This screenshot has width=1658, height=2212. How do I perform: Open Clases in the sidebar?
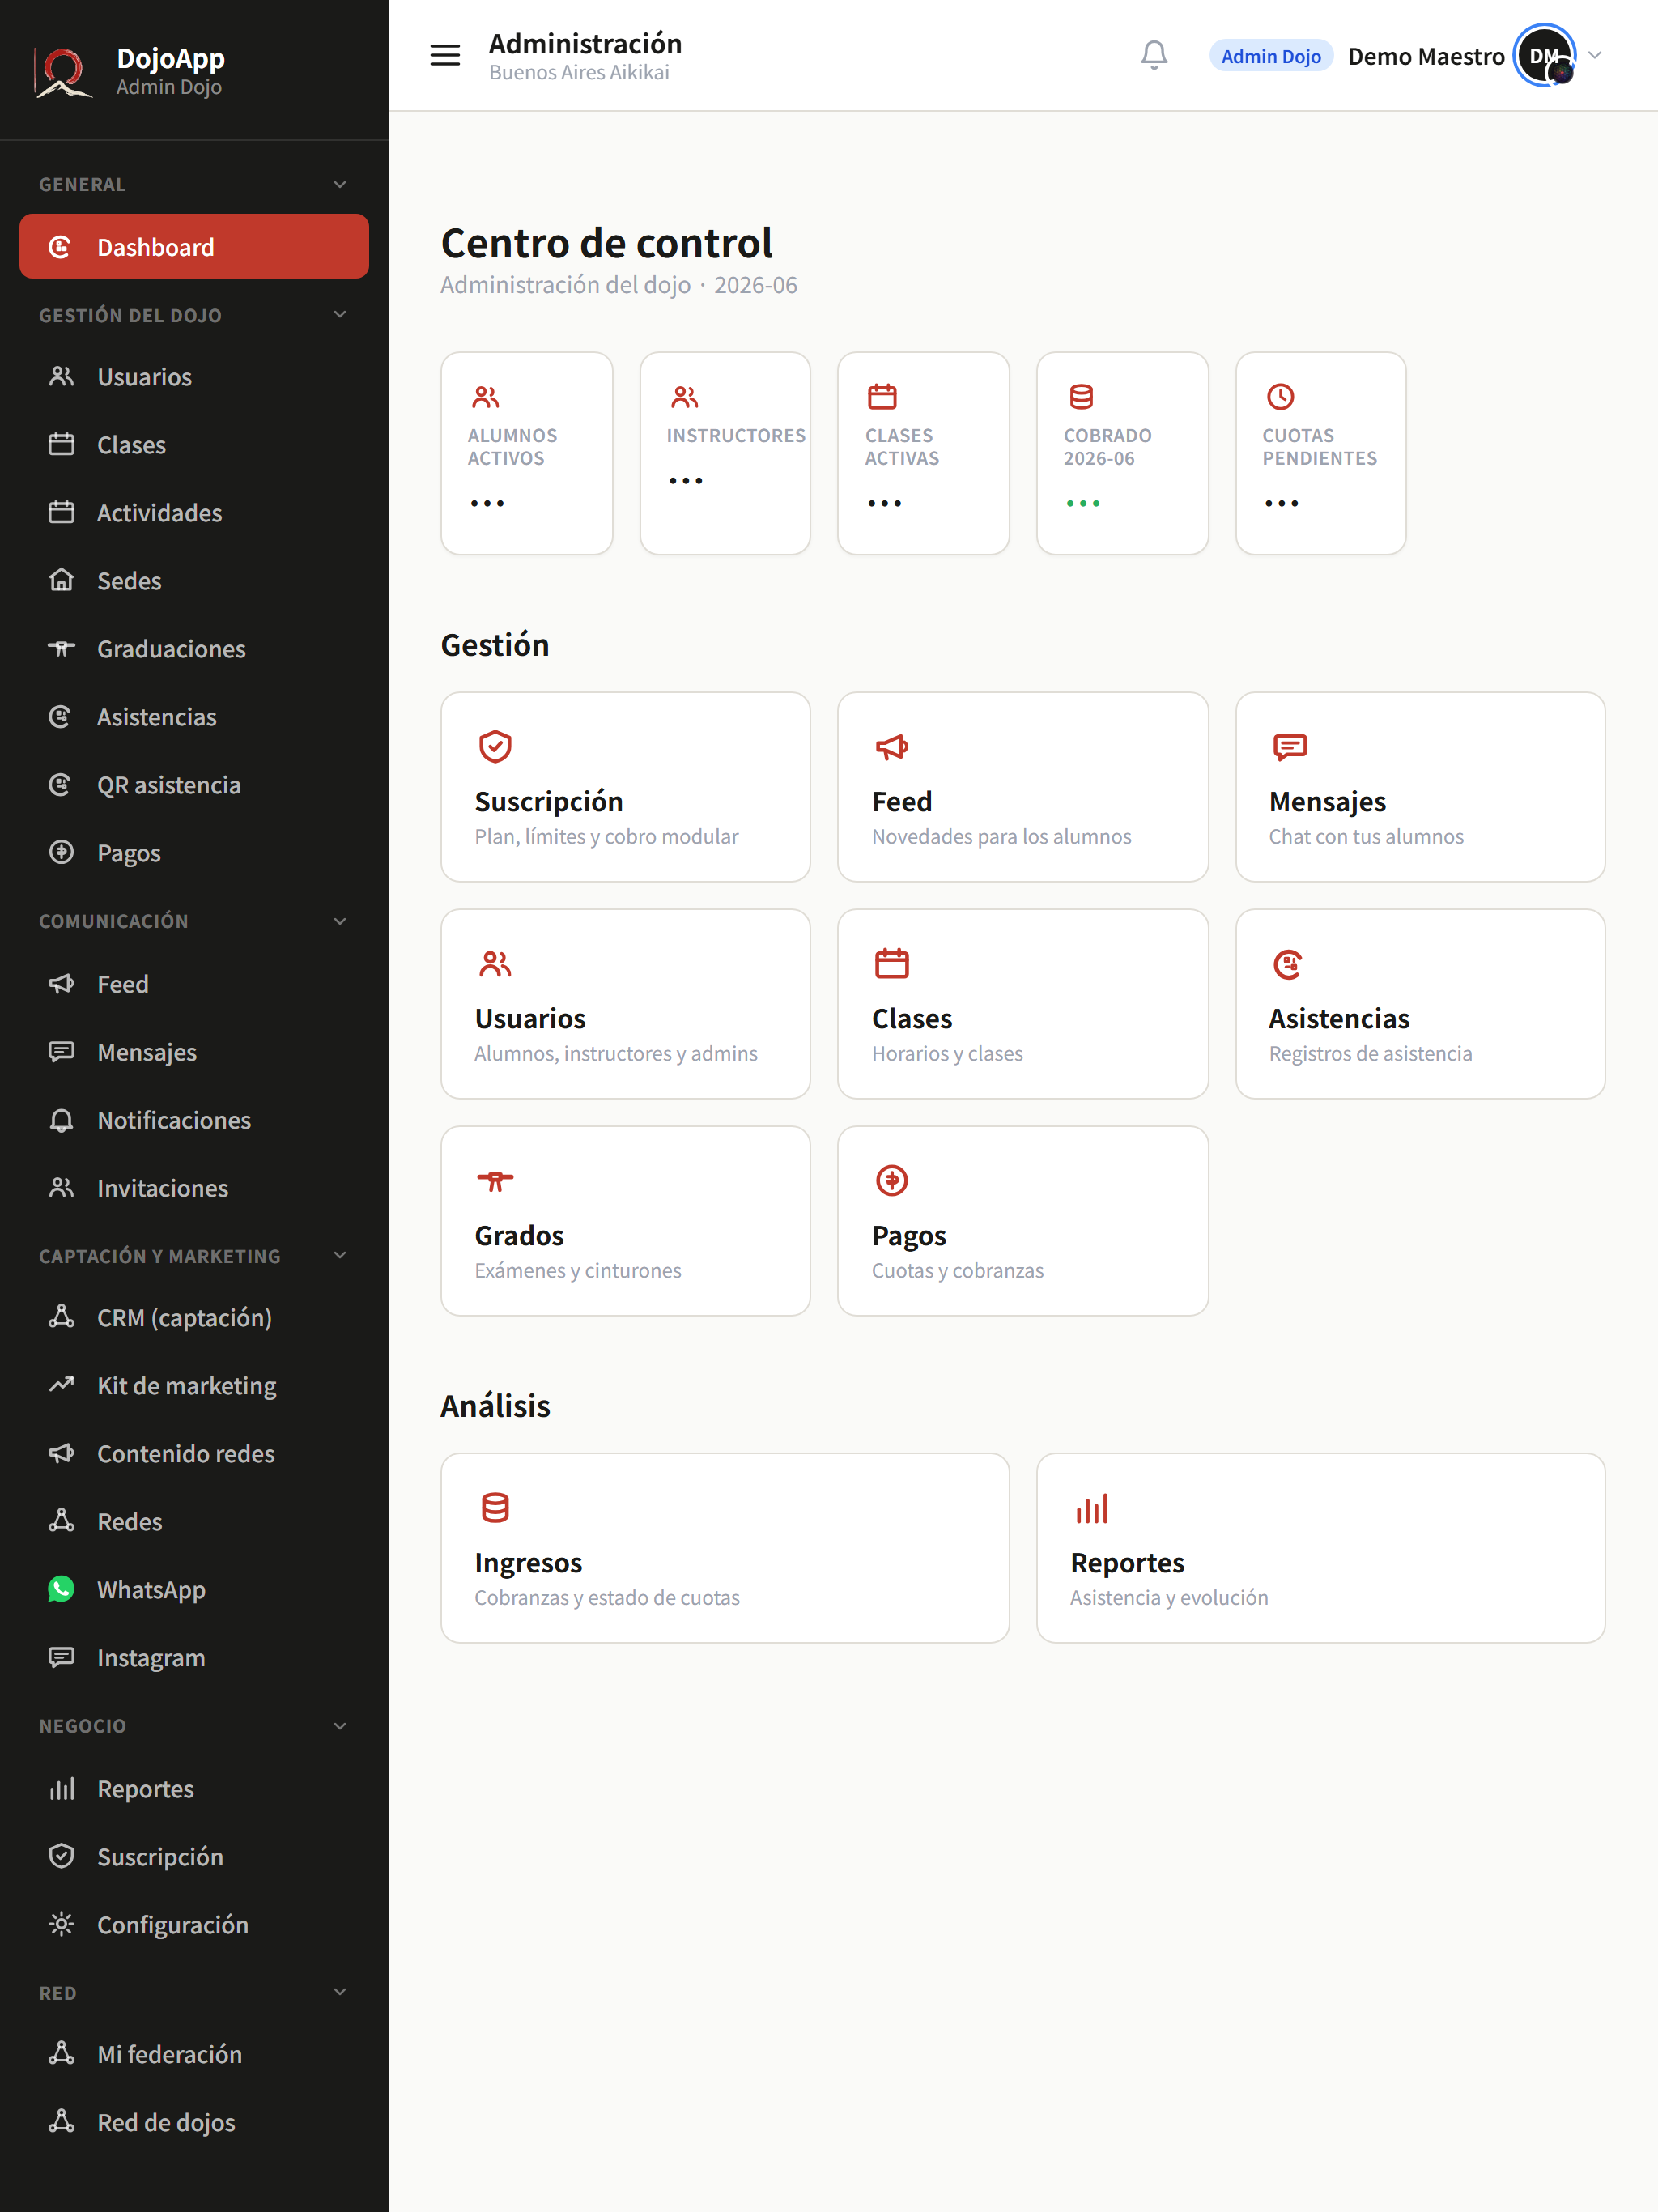pyautogui.click(x=194, y=444)
